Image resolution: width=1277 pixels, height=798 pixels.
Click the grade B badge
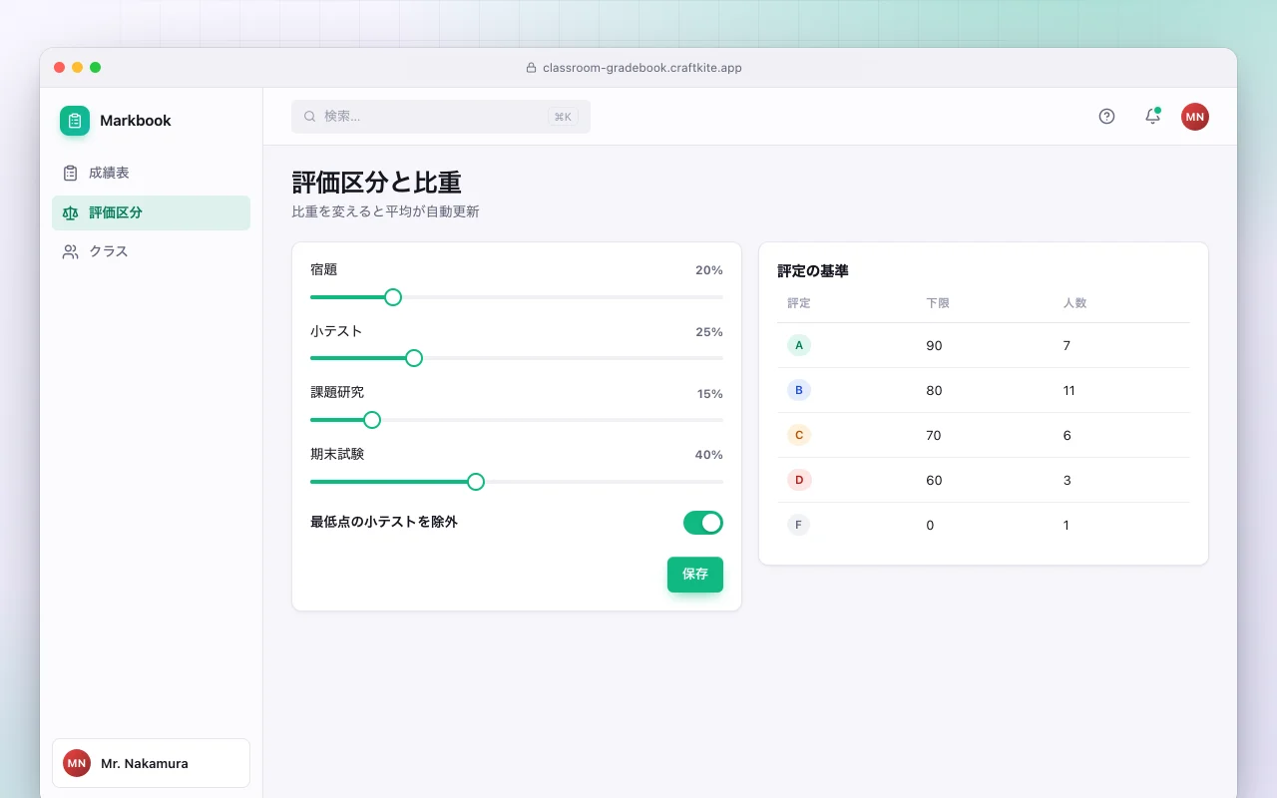tap(799, 390)
